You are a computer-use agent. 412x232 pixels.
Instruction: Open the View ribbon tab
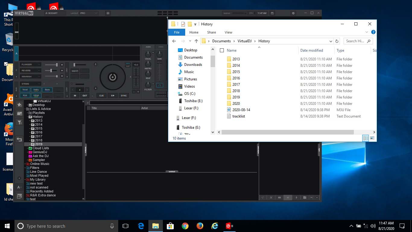[x=228, y=32]
